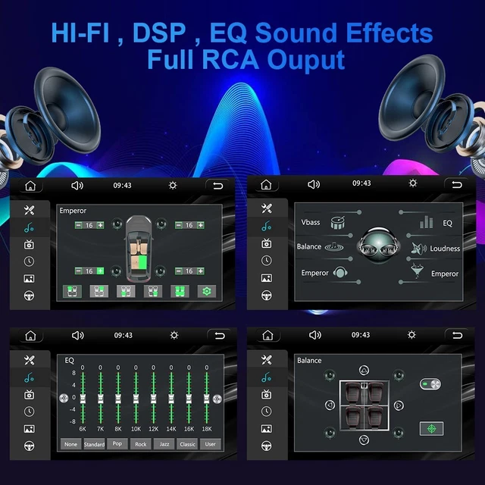The width and height of the screenshot is (485, 485).
Task: Shift balance left with the left arrow
Action: pos(330,405)
